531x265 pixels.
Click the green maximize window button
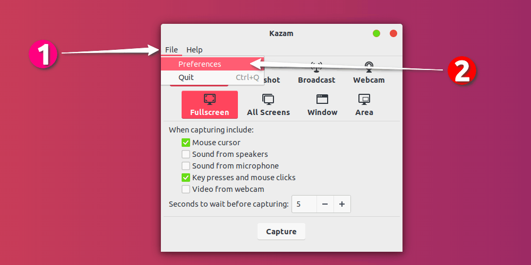[x=376, y=33]
